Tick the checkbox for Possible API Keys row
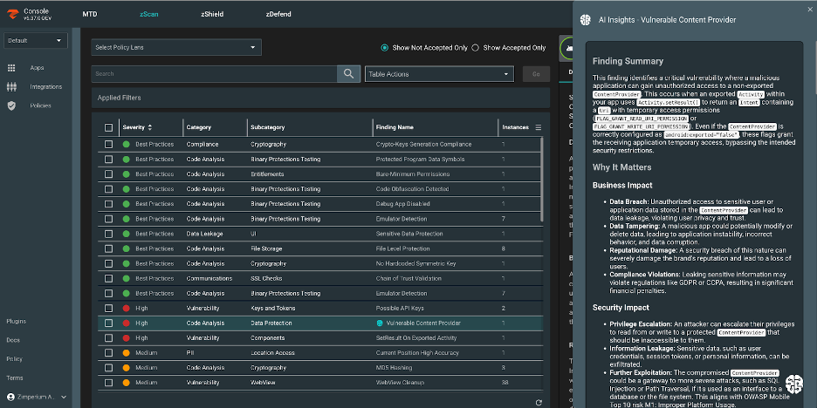Screen dimensions: 817x408 click(x=108, y=308)
